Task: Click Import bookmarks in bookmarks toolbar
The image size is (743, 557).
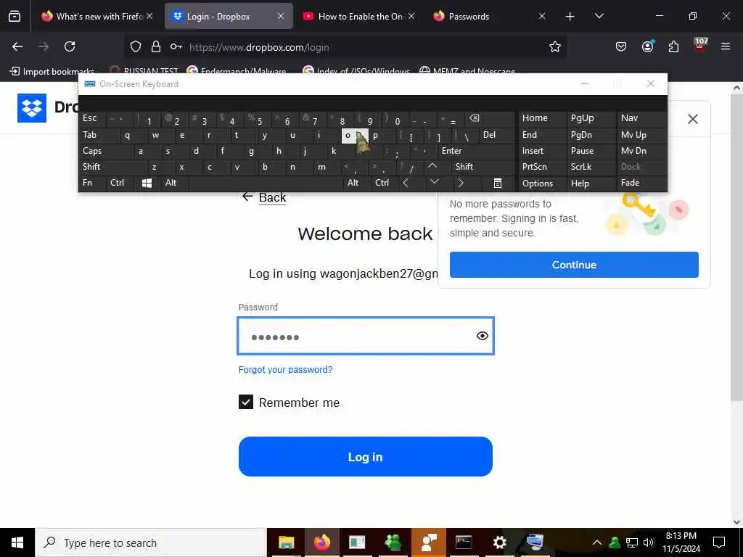Action: tap(52, 72)
